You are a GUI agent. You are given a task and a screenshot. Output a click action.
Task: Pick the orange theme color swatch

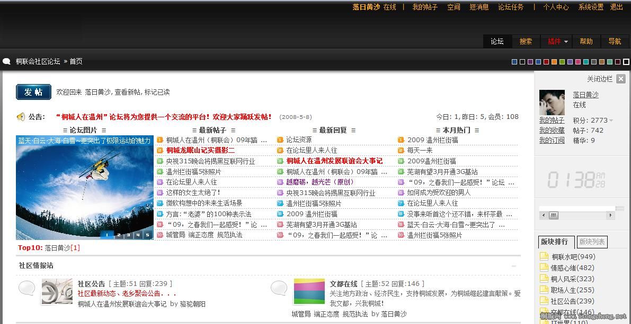click(554, 62)
